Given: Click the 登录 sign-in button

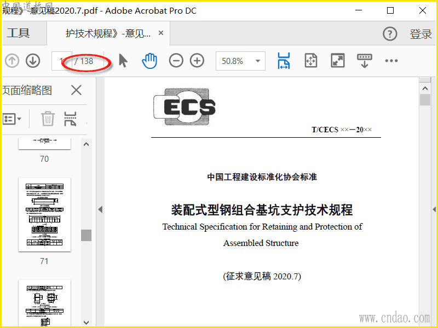Looking at the screenshot, I should click(x=421, y=34).
